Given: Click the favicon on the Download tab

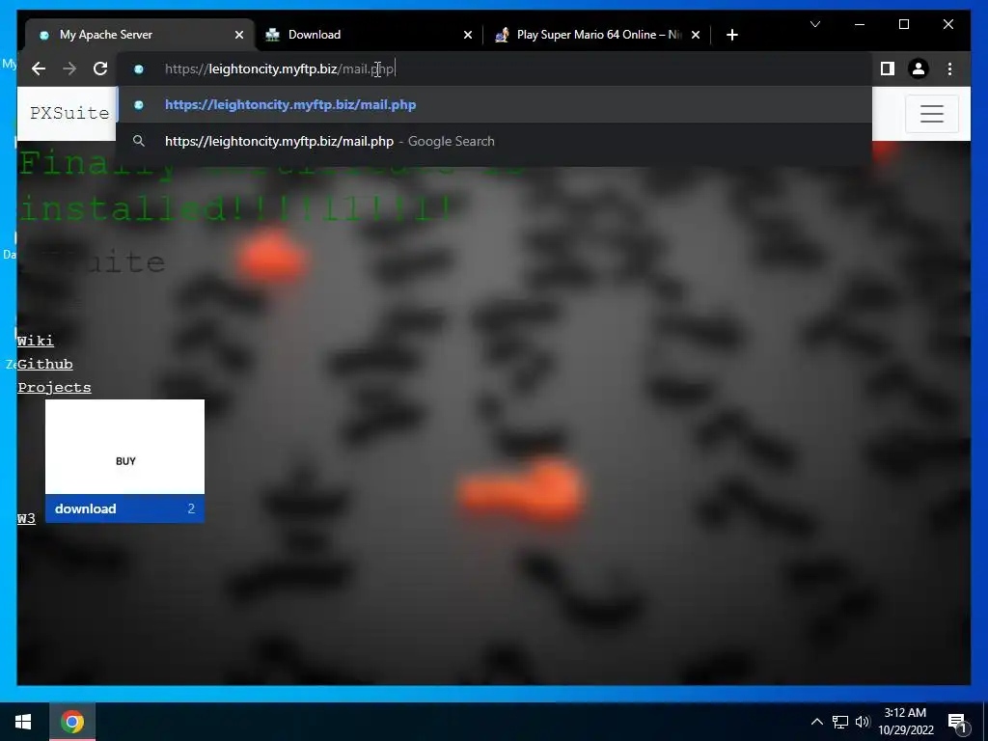Looking at the screenshot, I should (272, 35).
